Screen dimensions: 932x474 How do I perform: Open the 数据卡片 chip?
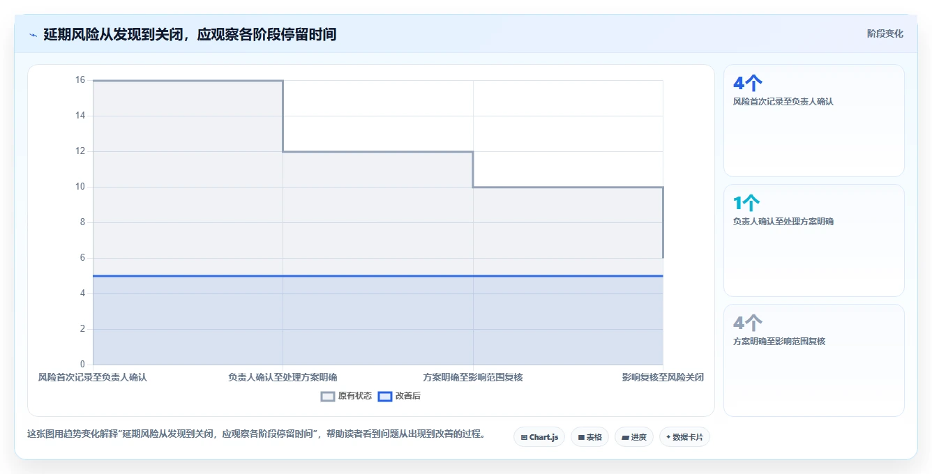[684, 437]
